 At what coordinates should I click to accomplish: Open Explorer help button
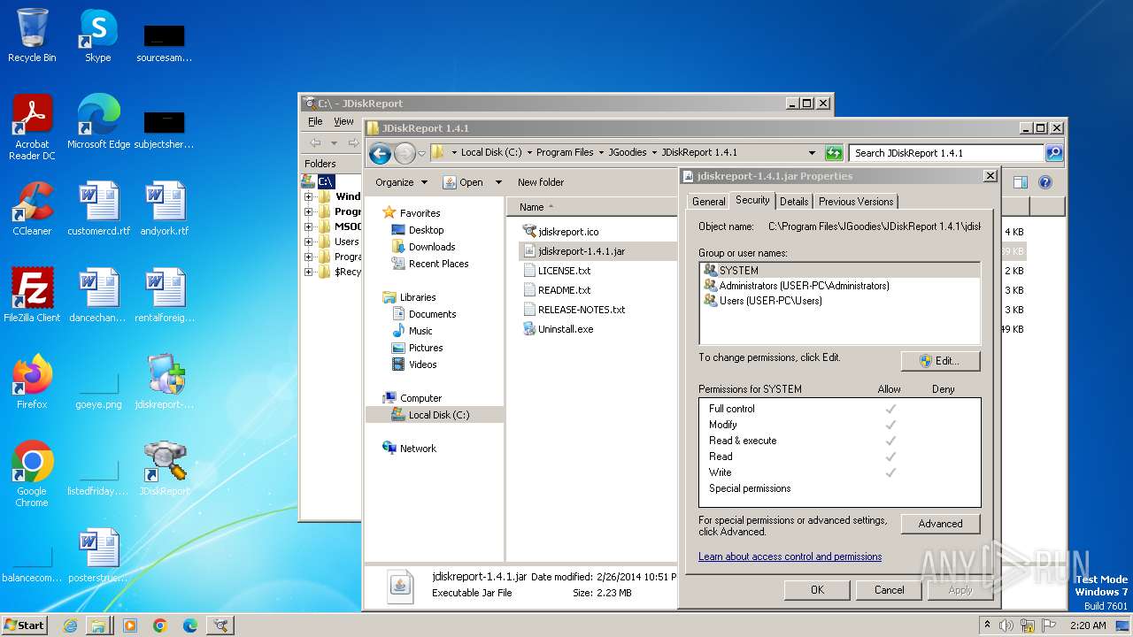pos(1045,182)
